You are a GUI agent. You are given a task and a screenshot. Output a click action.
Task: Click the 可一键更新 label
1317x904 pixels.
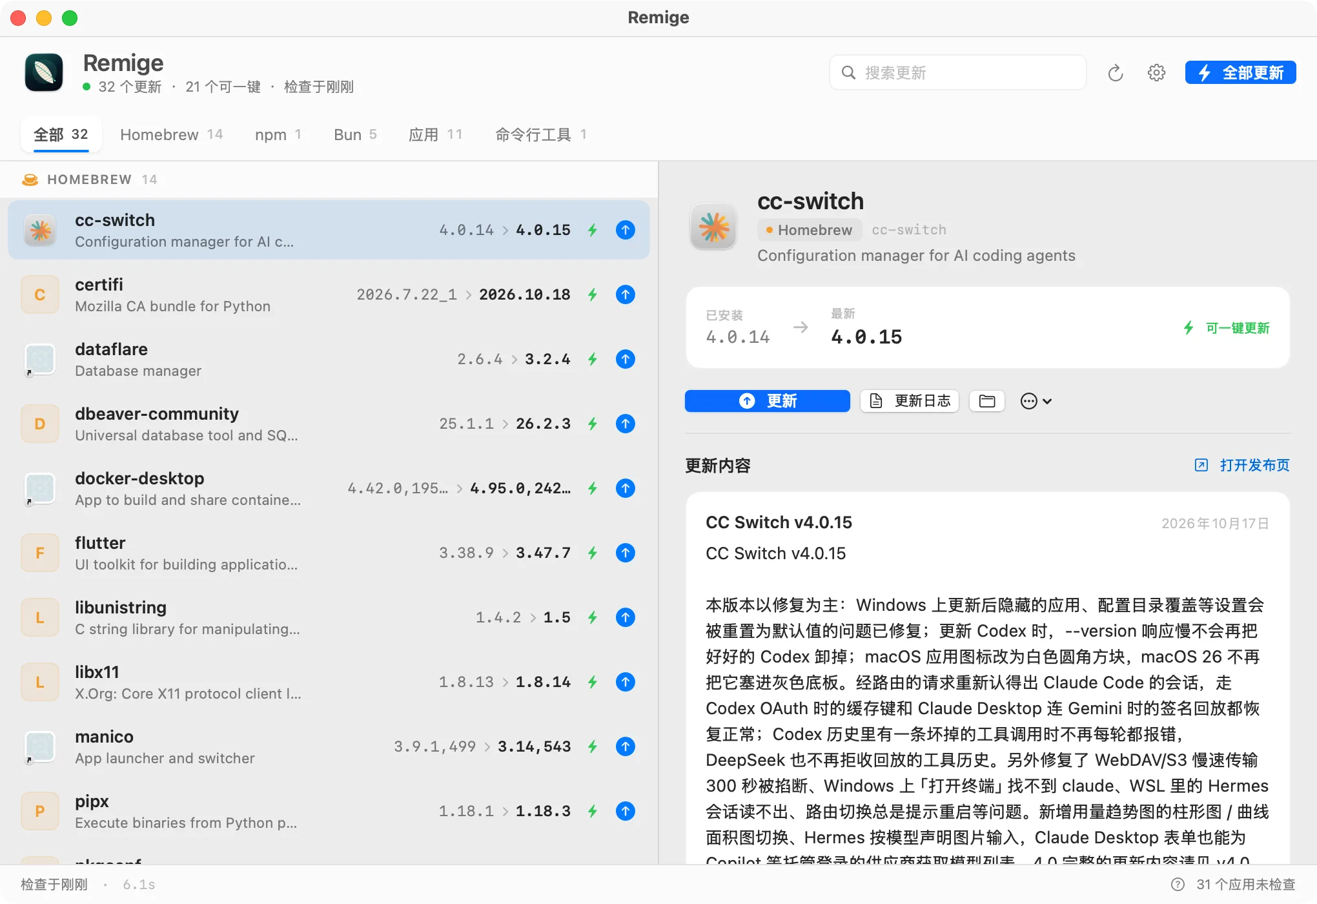tap(1237, 328)
